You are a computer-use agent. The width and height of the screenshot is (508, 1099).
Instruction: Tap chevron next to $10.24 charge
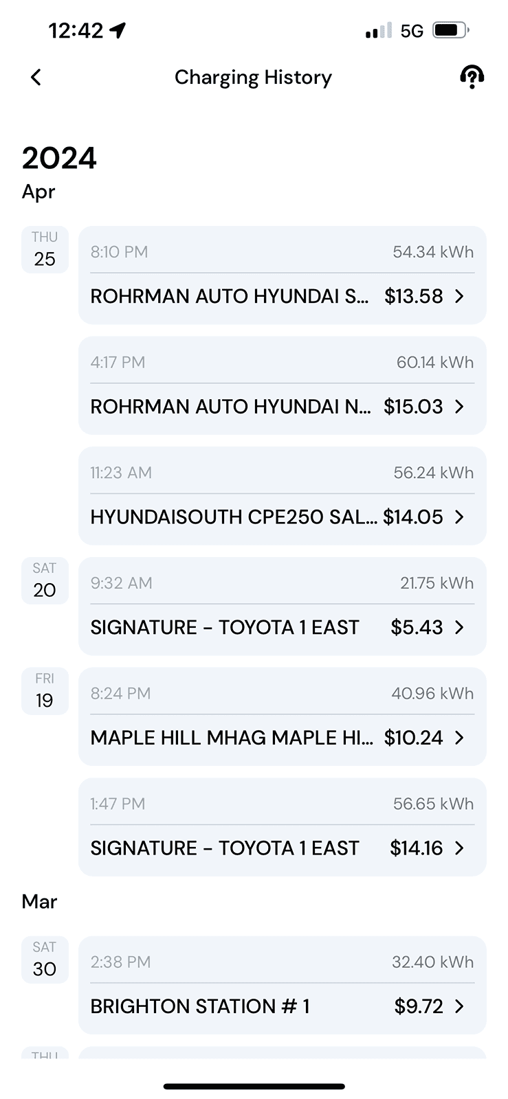[x=460, y=738]
